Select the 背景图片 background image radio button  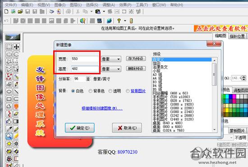click(128, 91)
